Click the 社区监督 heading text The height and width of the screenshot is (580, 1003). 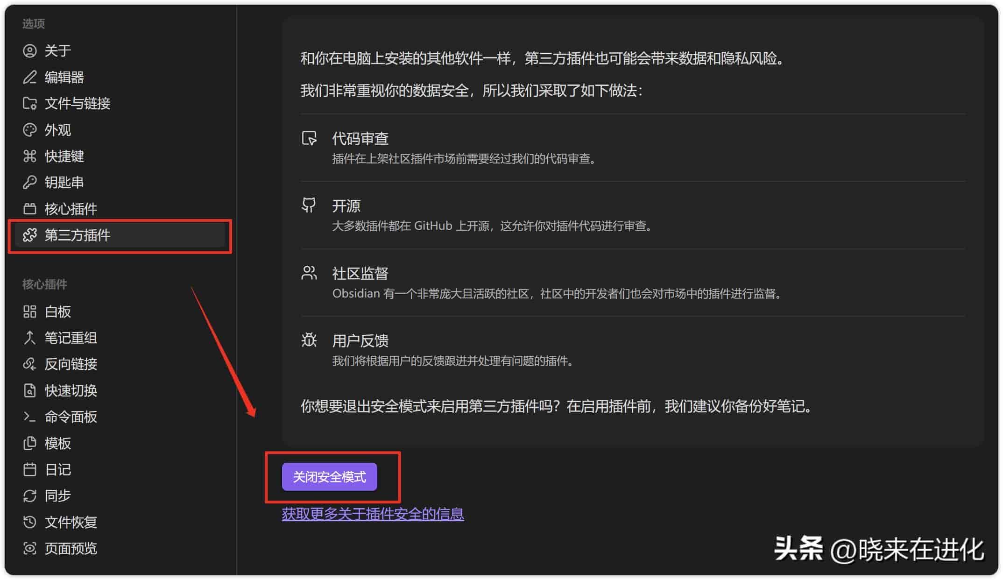[360, 273]
